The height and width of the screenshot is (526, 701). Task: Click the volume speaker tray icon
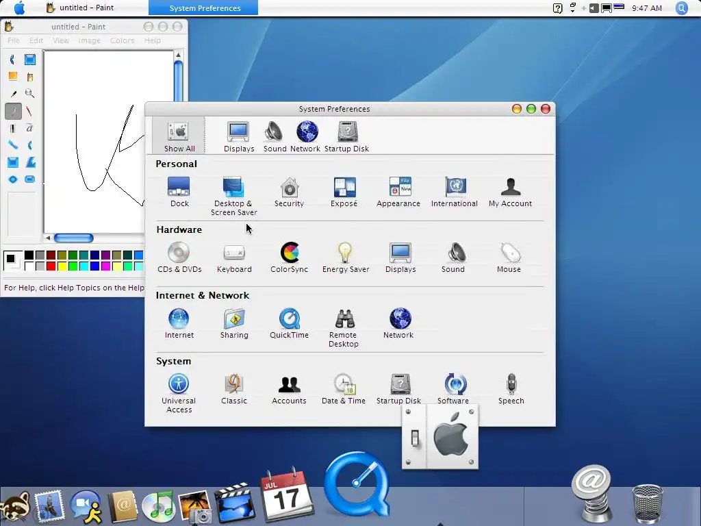coord(594,8)
